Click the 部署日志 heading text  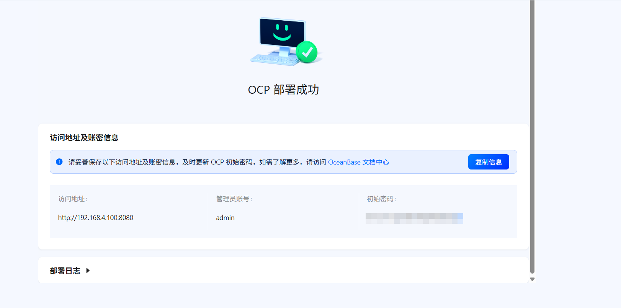[x=65, y=271]
